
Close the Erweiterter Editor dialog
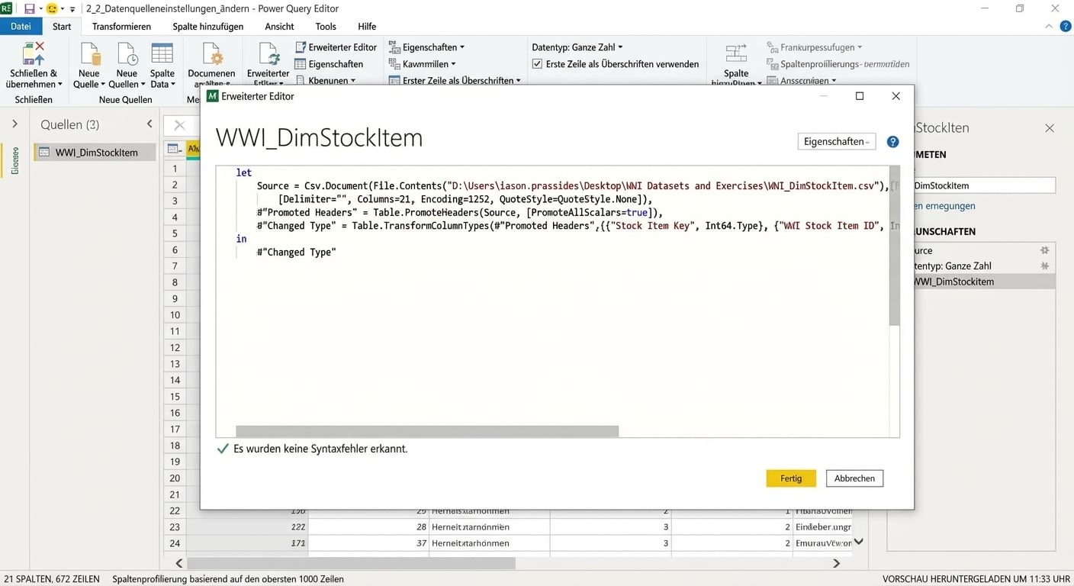(896, 96)
